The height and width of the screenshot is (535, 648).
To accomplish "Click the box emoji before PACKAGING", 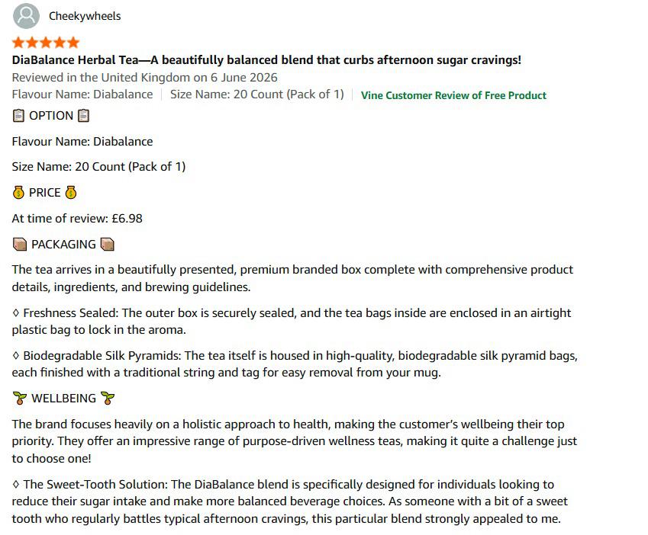I will pyautogui.click(x=20, y=244).
